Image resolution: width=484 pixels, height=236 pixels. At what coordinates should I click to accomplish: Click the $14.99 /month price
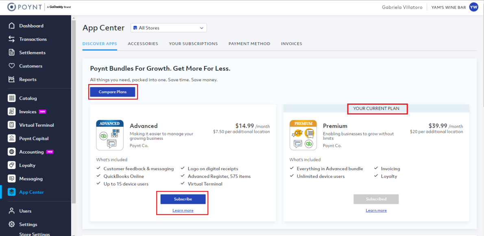click(253, 126)
